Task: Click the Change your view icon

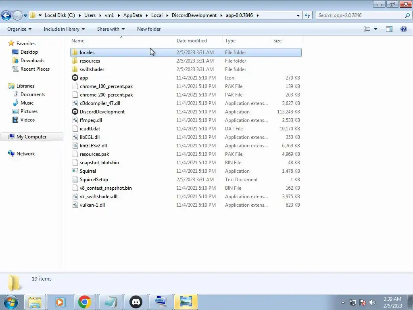Action: click(x=367, y=29)
